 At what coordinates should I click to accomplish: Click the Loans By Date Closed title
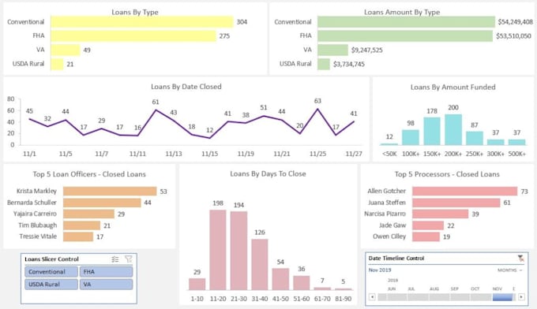186,87
